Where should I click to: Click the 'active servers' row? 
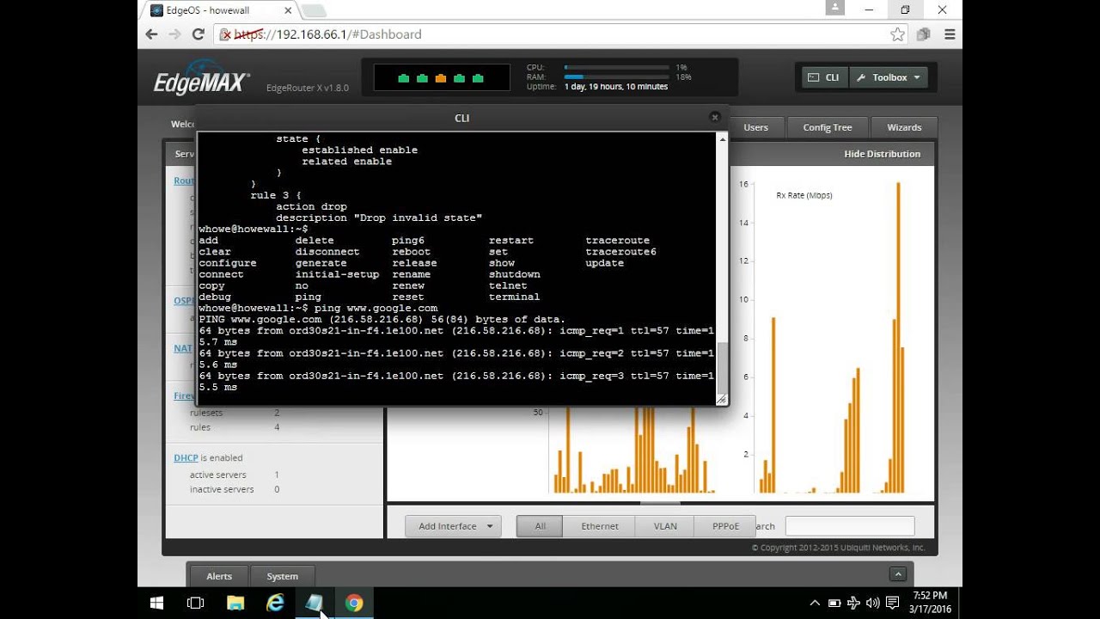(x=235, y=475)
